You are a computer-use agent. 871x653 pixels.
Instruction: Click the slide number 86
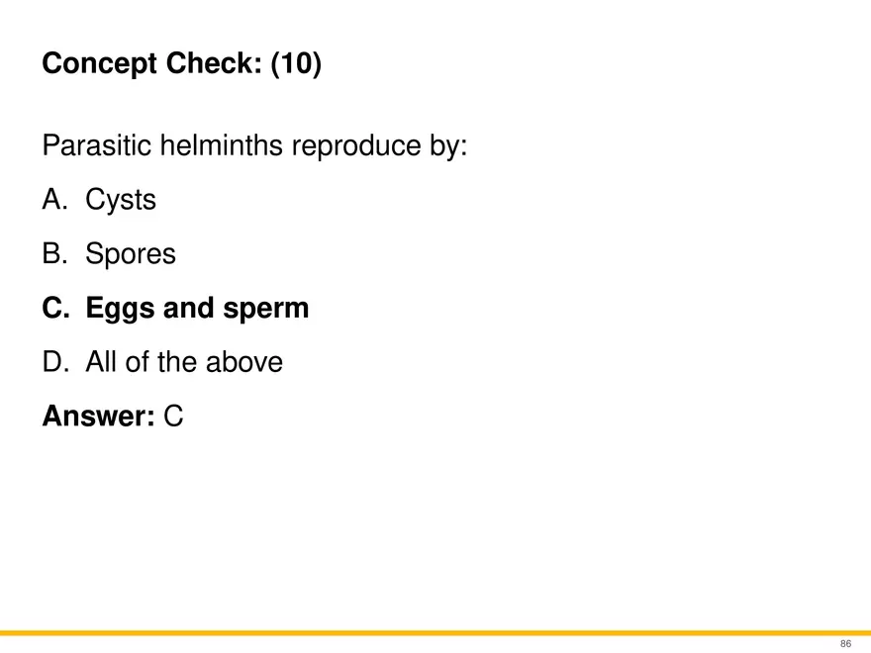(x=844, y=643)
